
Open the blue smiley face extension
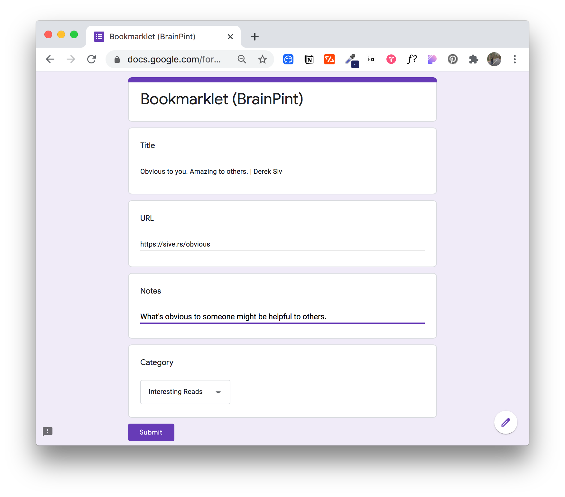point(288,59)
